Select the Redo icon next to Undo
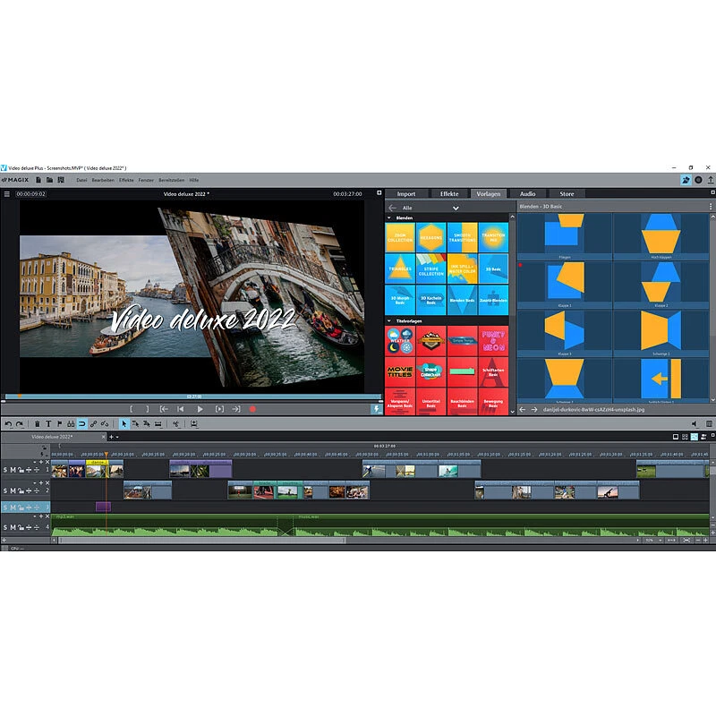Viewport: 716px width, 716px height. [19, 421]
